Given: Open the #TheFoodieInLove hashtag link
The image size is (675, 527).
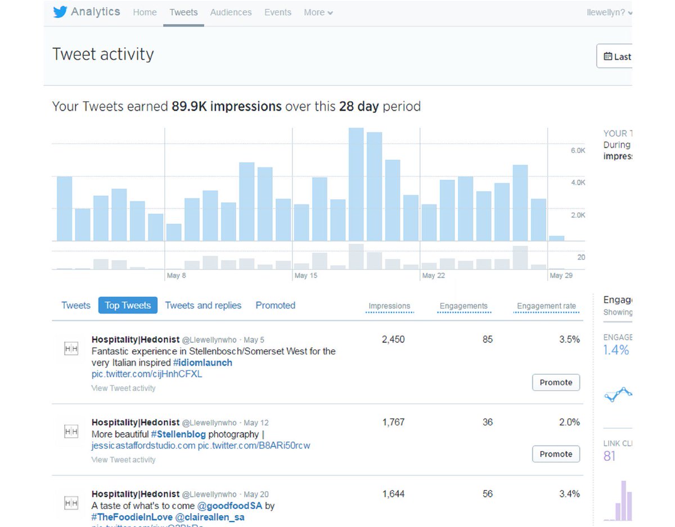Looking at the screenshot, I should (132, 517).
